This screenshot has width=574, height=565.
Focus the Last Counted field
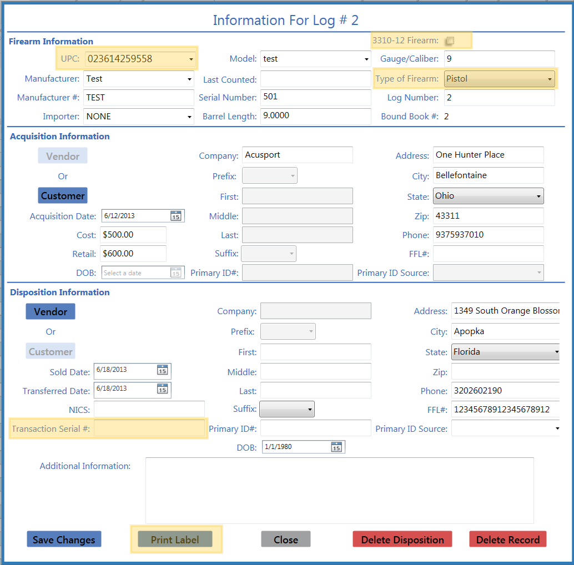point(315,79)
